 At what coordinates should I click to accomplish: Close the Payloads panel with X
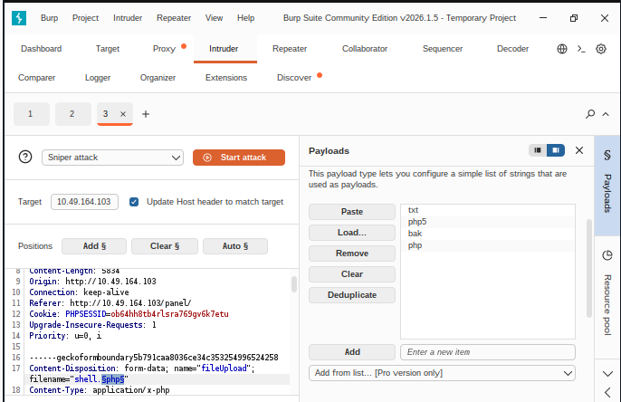coord(579,150)
